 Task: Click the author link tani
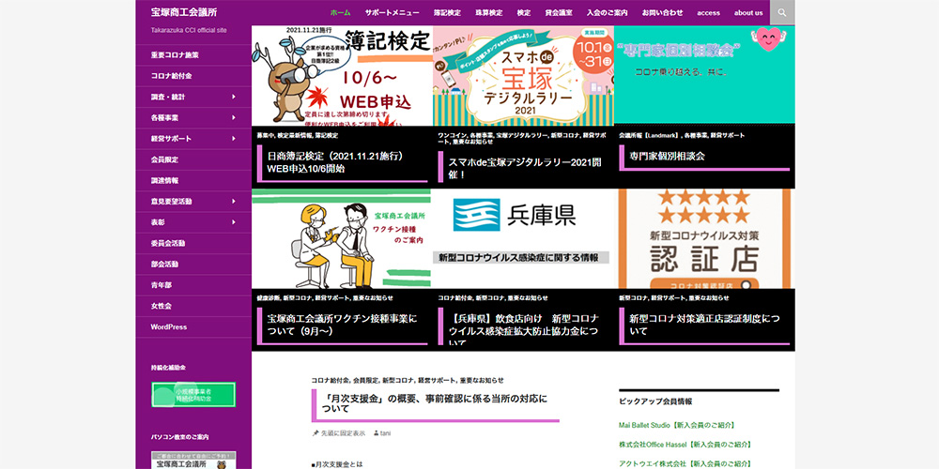[386, 433]
